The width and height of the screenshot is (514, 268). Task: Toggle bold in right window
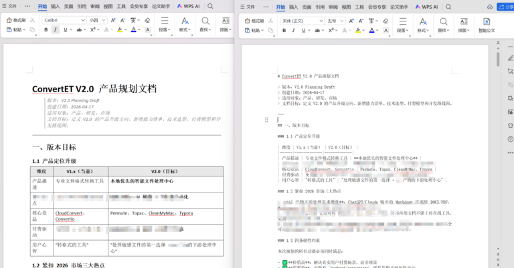pos(284,31)
